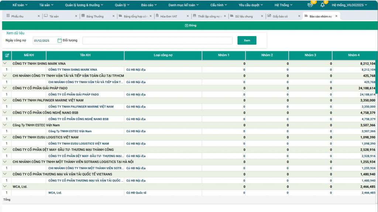
Task: Open the Kế toán menu
Action: pos(20,5)
